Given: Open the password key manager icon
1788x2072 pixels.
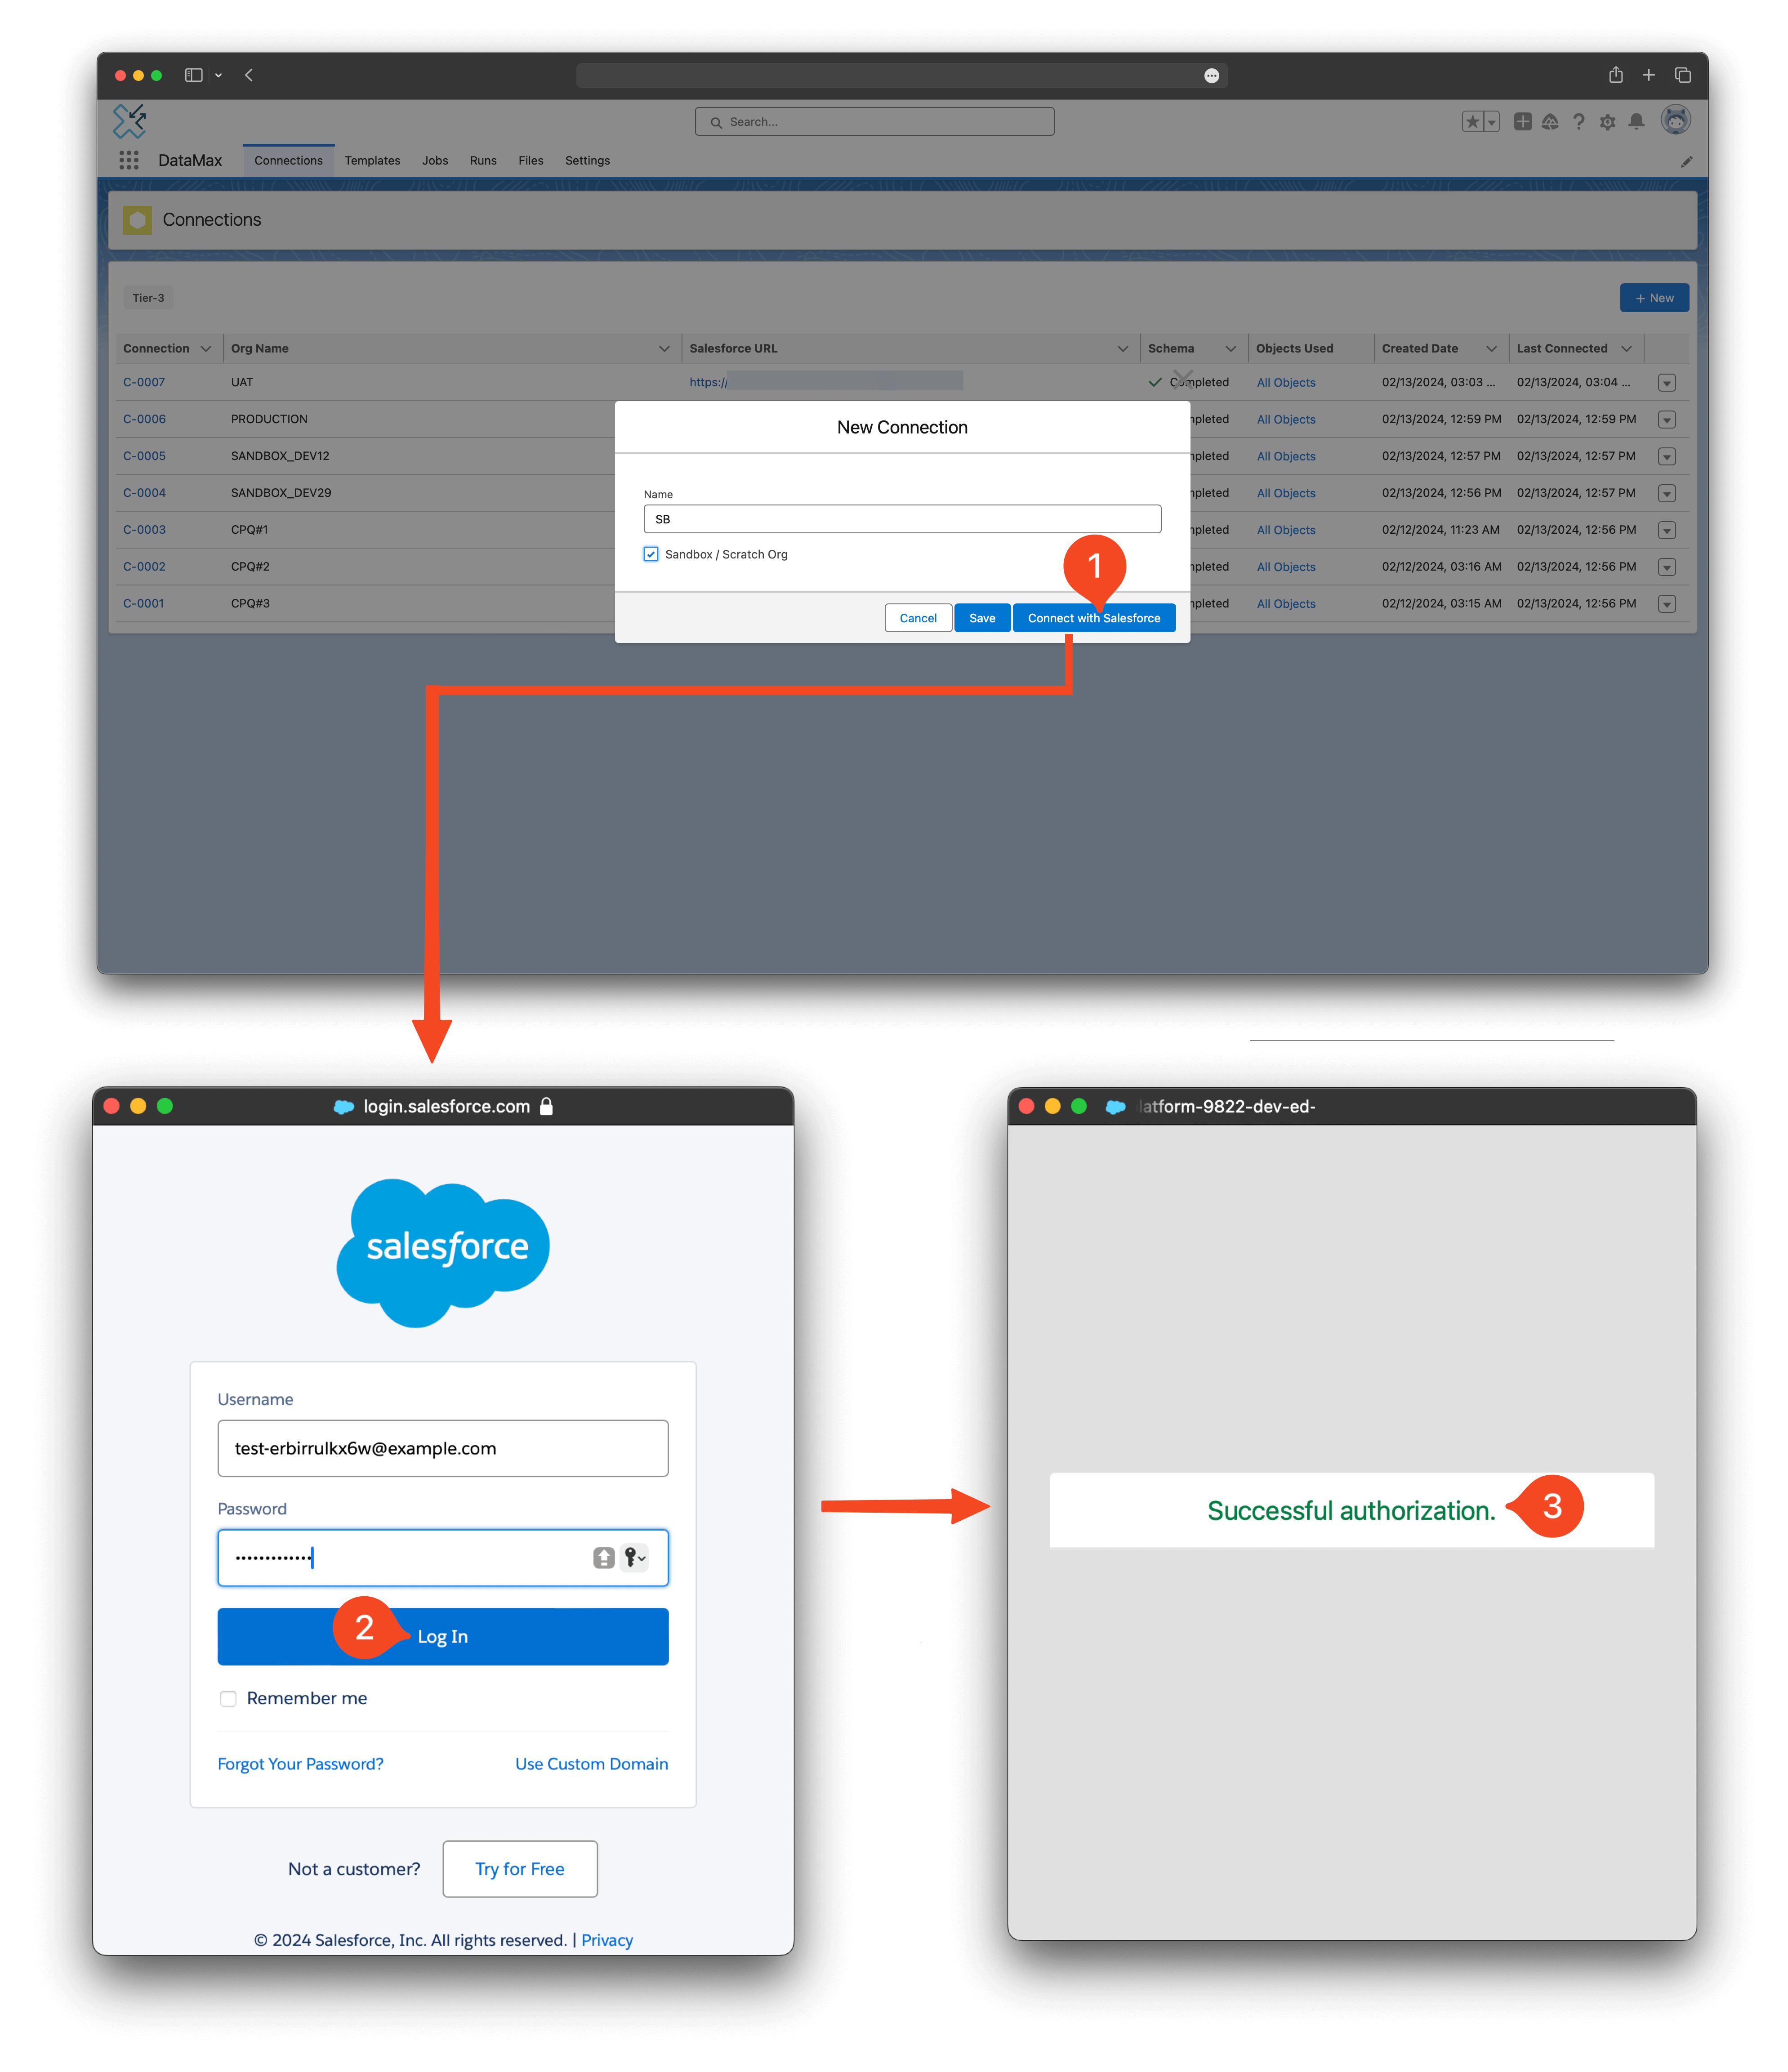Looking at the screenshot, I should click(x=635, y=1557).
